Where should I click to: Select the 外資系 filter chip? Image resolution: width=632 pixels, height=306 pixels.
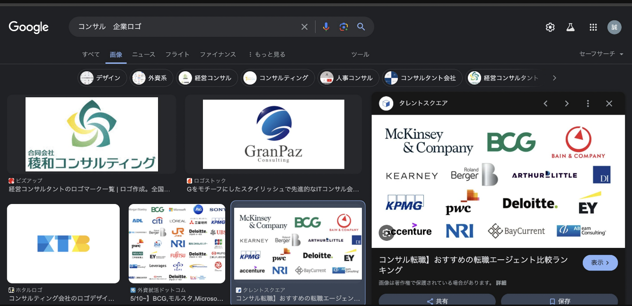click(151, 78)
